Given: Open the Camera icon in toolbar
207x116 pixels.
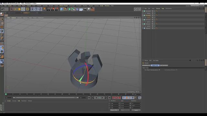Looking at the screenshot, I should (85, 9).
